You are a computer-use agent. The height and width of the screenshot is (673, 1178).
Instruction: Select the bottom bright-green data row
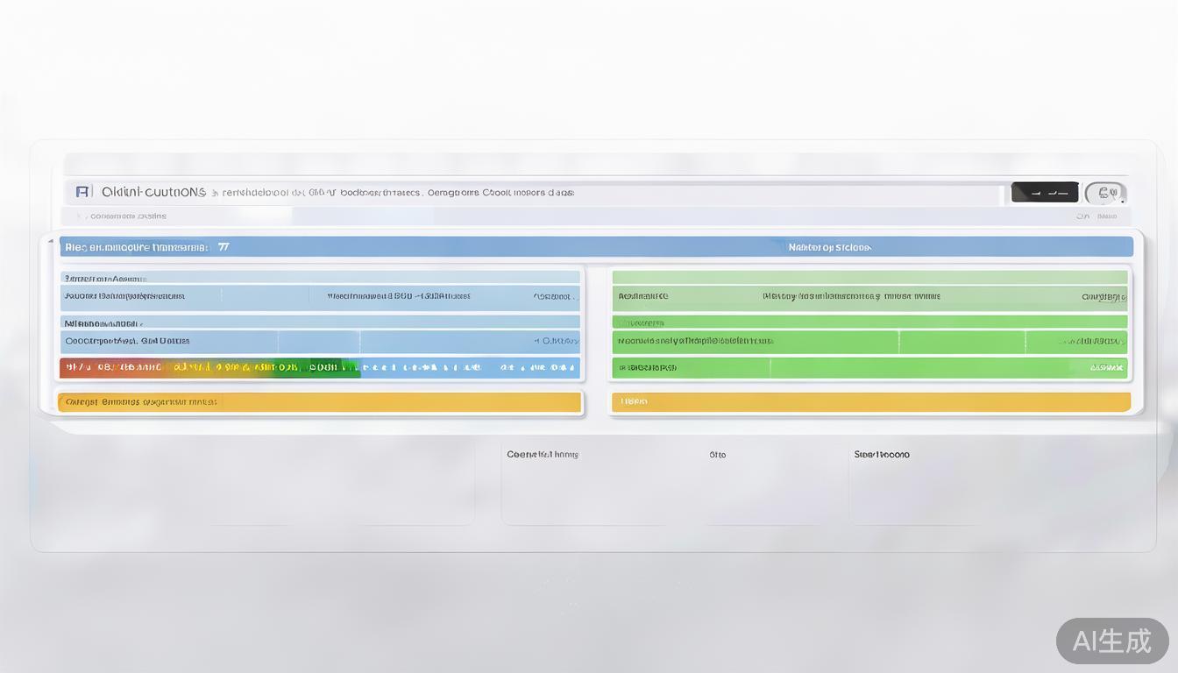click(x=869, y=368)
